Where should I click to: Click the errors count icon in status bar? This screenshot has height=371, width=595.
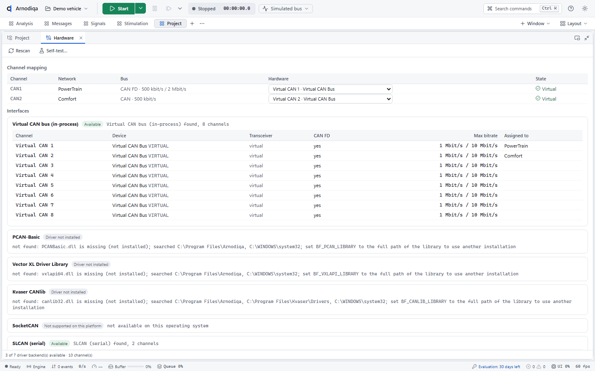click(x=528, y=366)
